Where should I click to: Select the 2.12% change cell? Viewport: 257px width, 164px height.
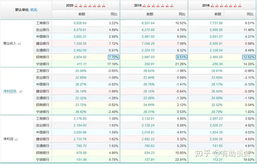point(182,105)
